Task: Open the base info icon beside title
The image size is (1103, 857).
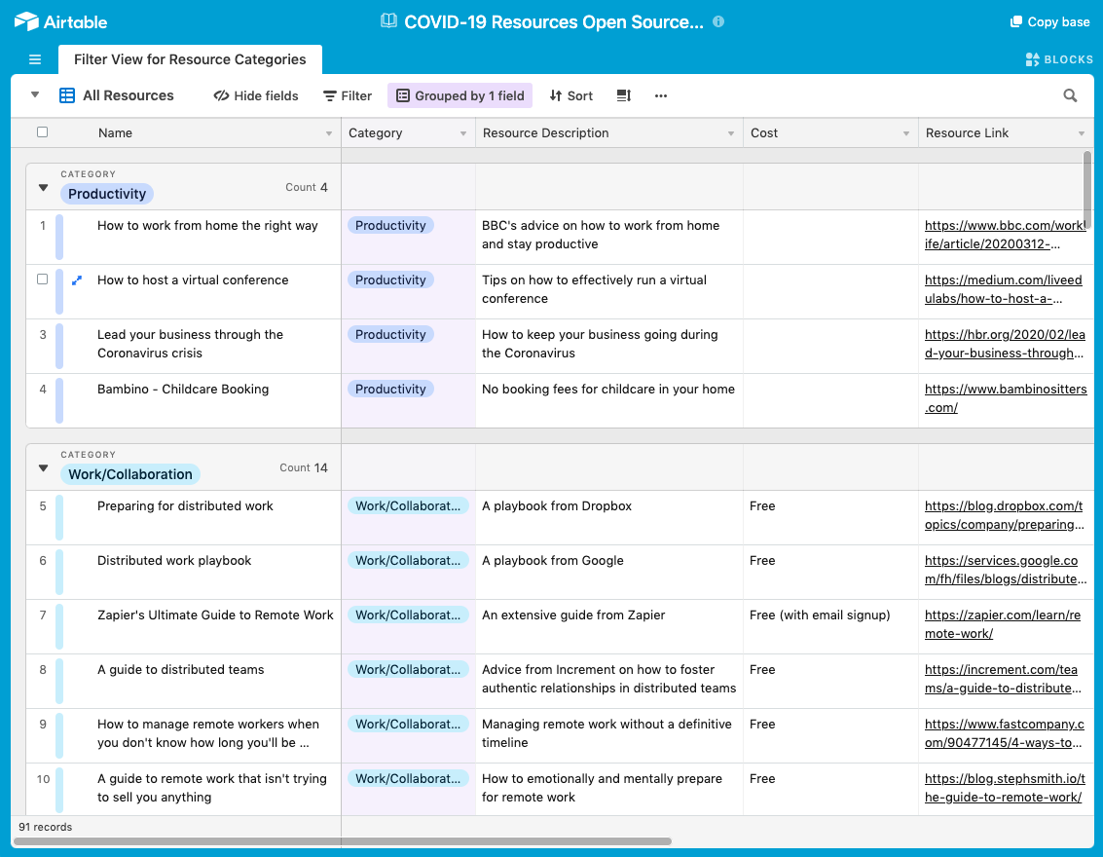Action: click(x=718, y=21)
